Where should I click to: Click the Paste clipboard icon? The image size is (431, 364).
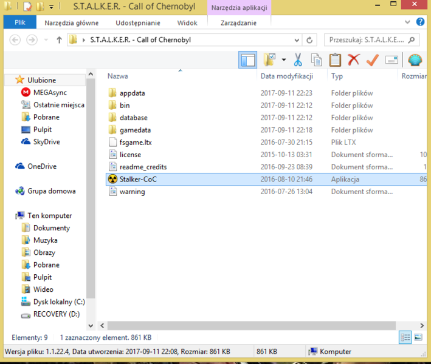pos(335,59)
